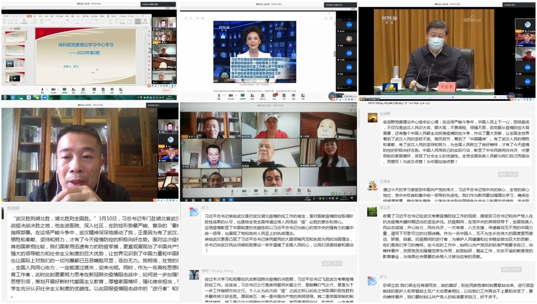Click share screen icon below the presentation slide
This screenshot has width=537, height=304.
click(x=64, y=90)
